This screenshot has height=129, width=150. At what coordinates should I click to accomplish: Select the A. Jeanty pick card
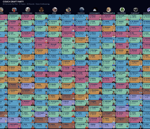coord(122,23)
